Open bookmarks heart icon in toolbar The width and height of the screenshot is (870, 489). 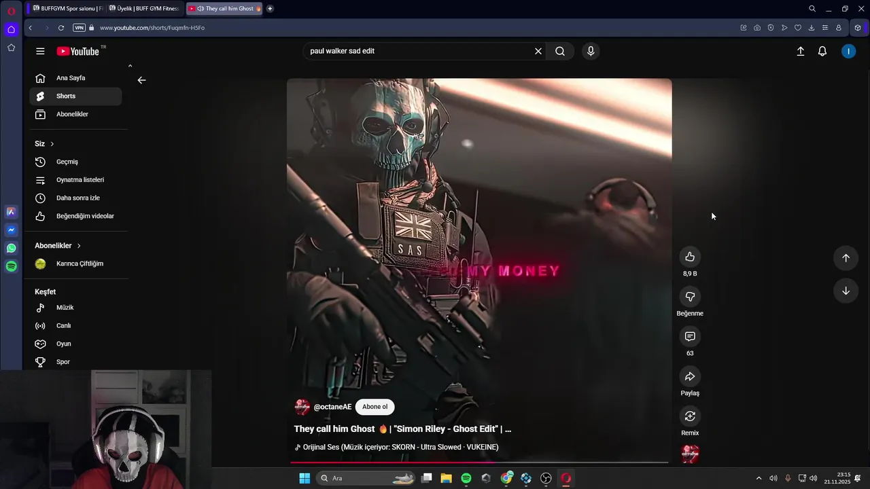pos(798,28)
